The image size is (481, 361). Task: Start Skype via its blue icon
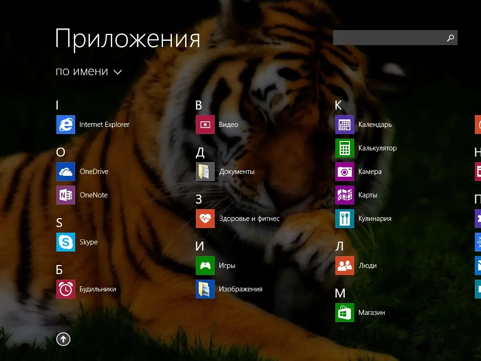[x=66, y=242]
